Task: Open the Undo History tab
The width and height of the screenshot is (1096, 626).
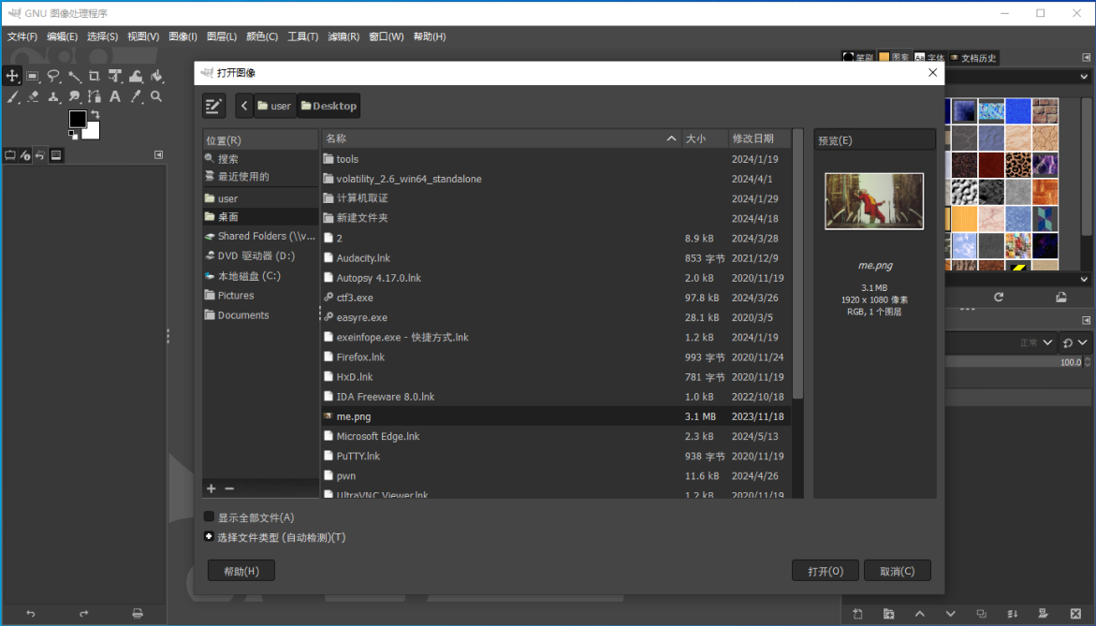Action: (40, 155)
